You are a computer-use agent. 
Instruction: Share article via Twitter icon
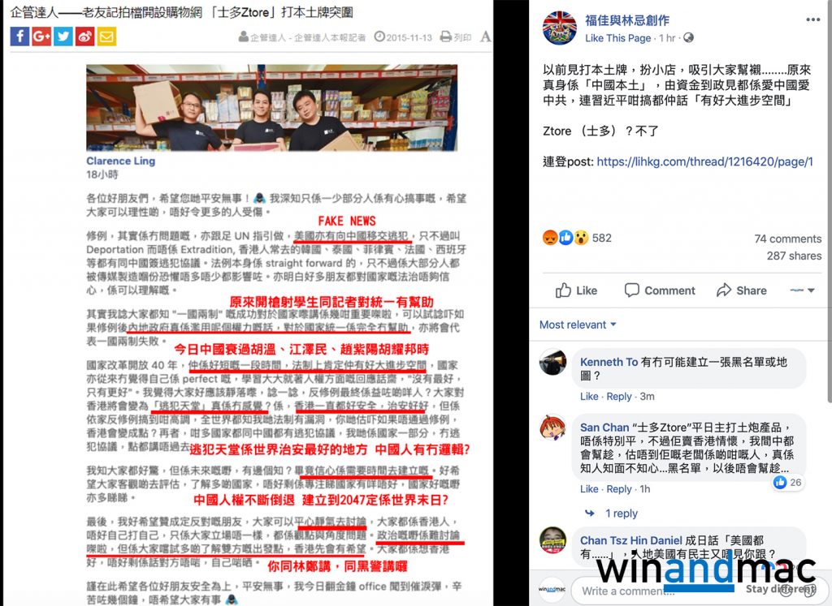(63, 37)
